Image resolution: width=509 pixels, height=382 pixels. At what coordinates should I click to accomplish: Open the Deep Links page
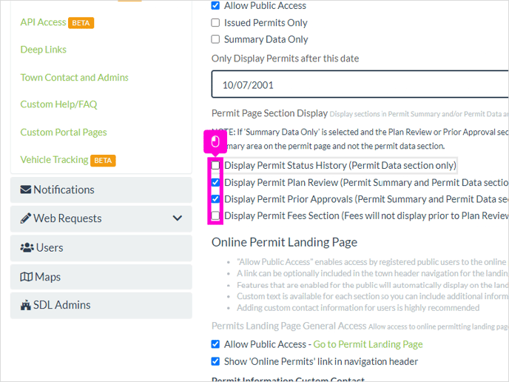tap(43, 50)
